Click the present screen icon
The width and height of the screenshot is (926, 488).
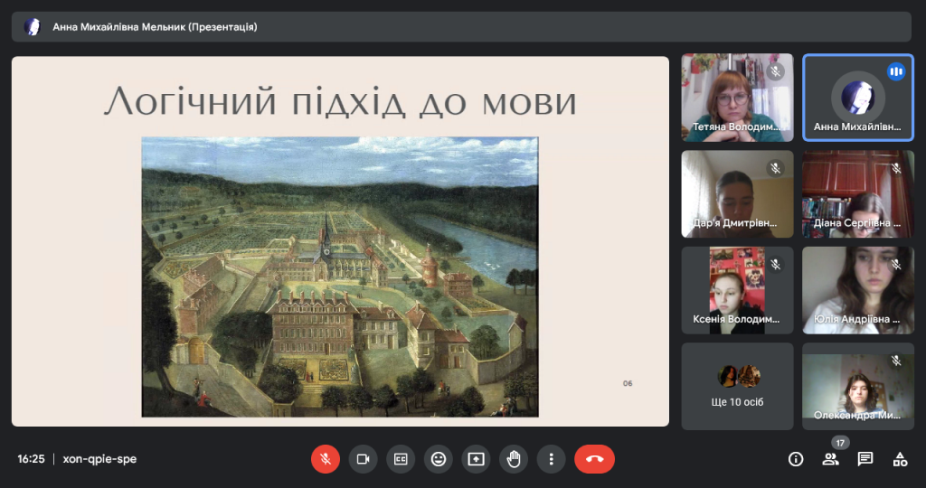(476, 459)
